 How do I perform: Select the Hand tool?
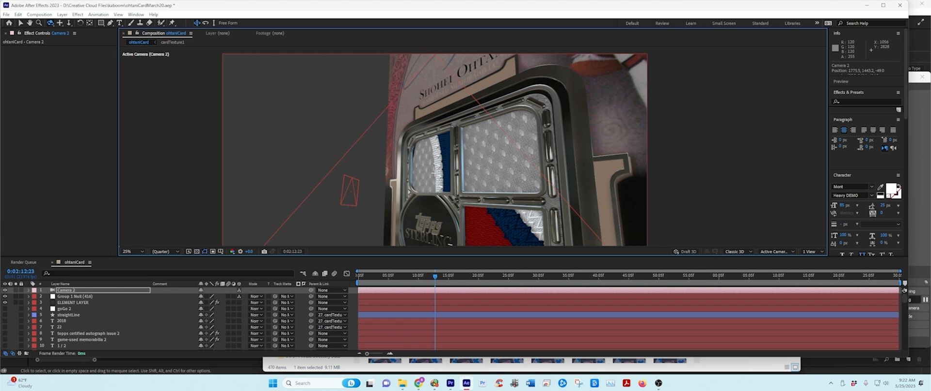(30, 23)
